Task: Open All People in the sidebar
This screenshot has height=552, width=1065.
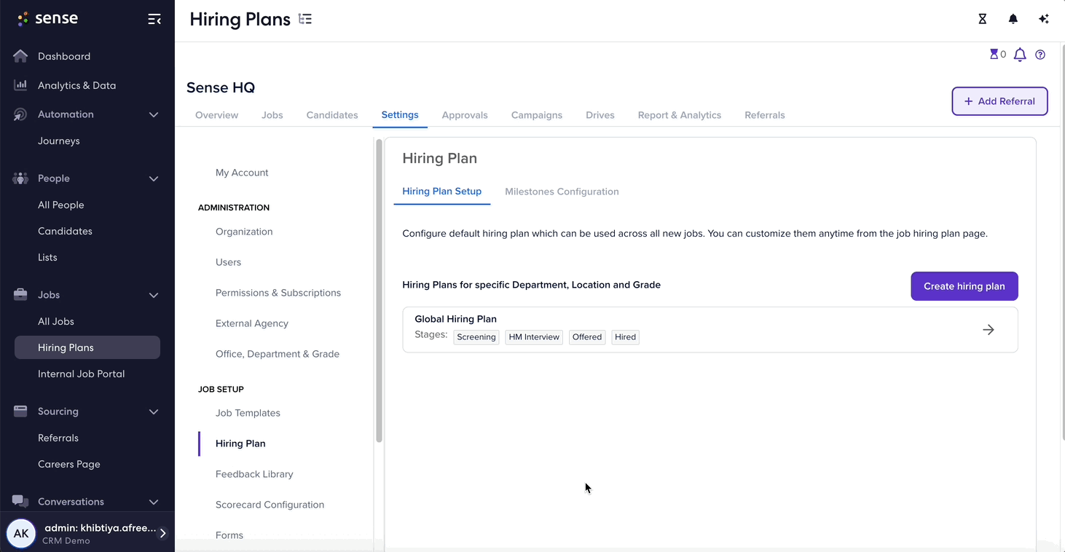Action: coord(61,205)
